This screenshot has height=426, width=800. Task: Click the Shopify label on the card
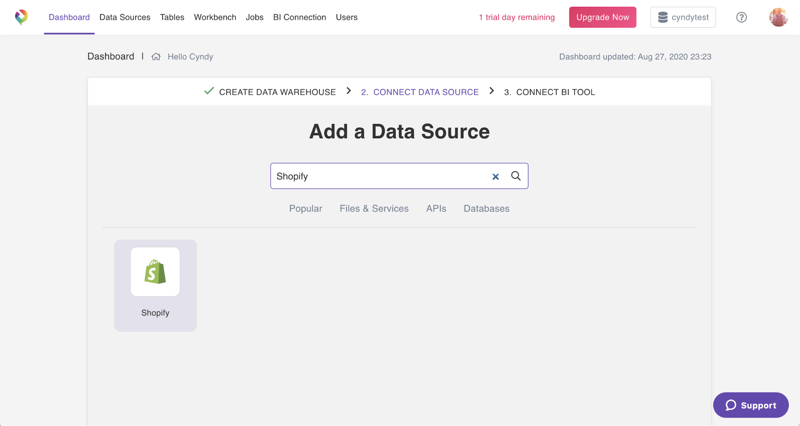point(155,313)
